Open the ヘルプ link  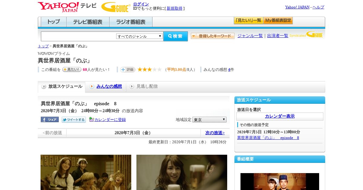point(318,7)
